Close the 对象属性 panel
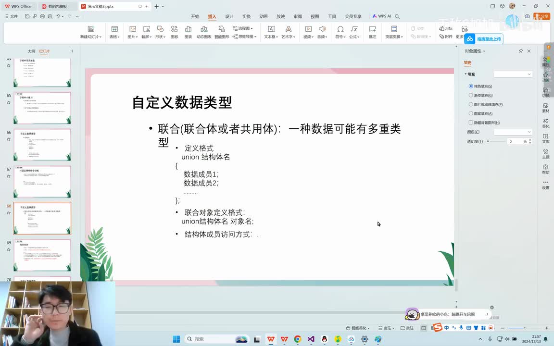Screen dimensions: 554x346 529,51
